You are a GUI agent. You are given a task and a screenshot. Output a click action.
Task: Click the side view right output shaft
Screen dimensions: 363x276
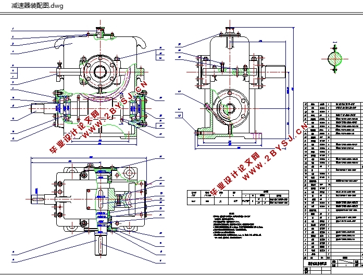[x=275, y=72]
